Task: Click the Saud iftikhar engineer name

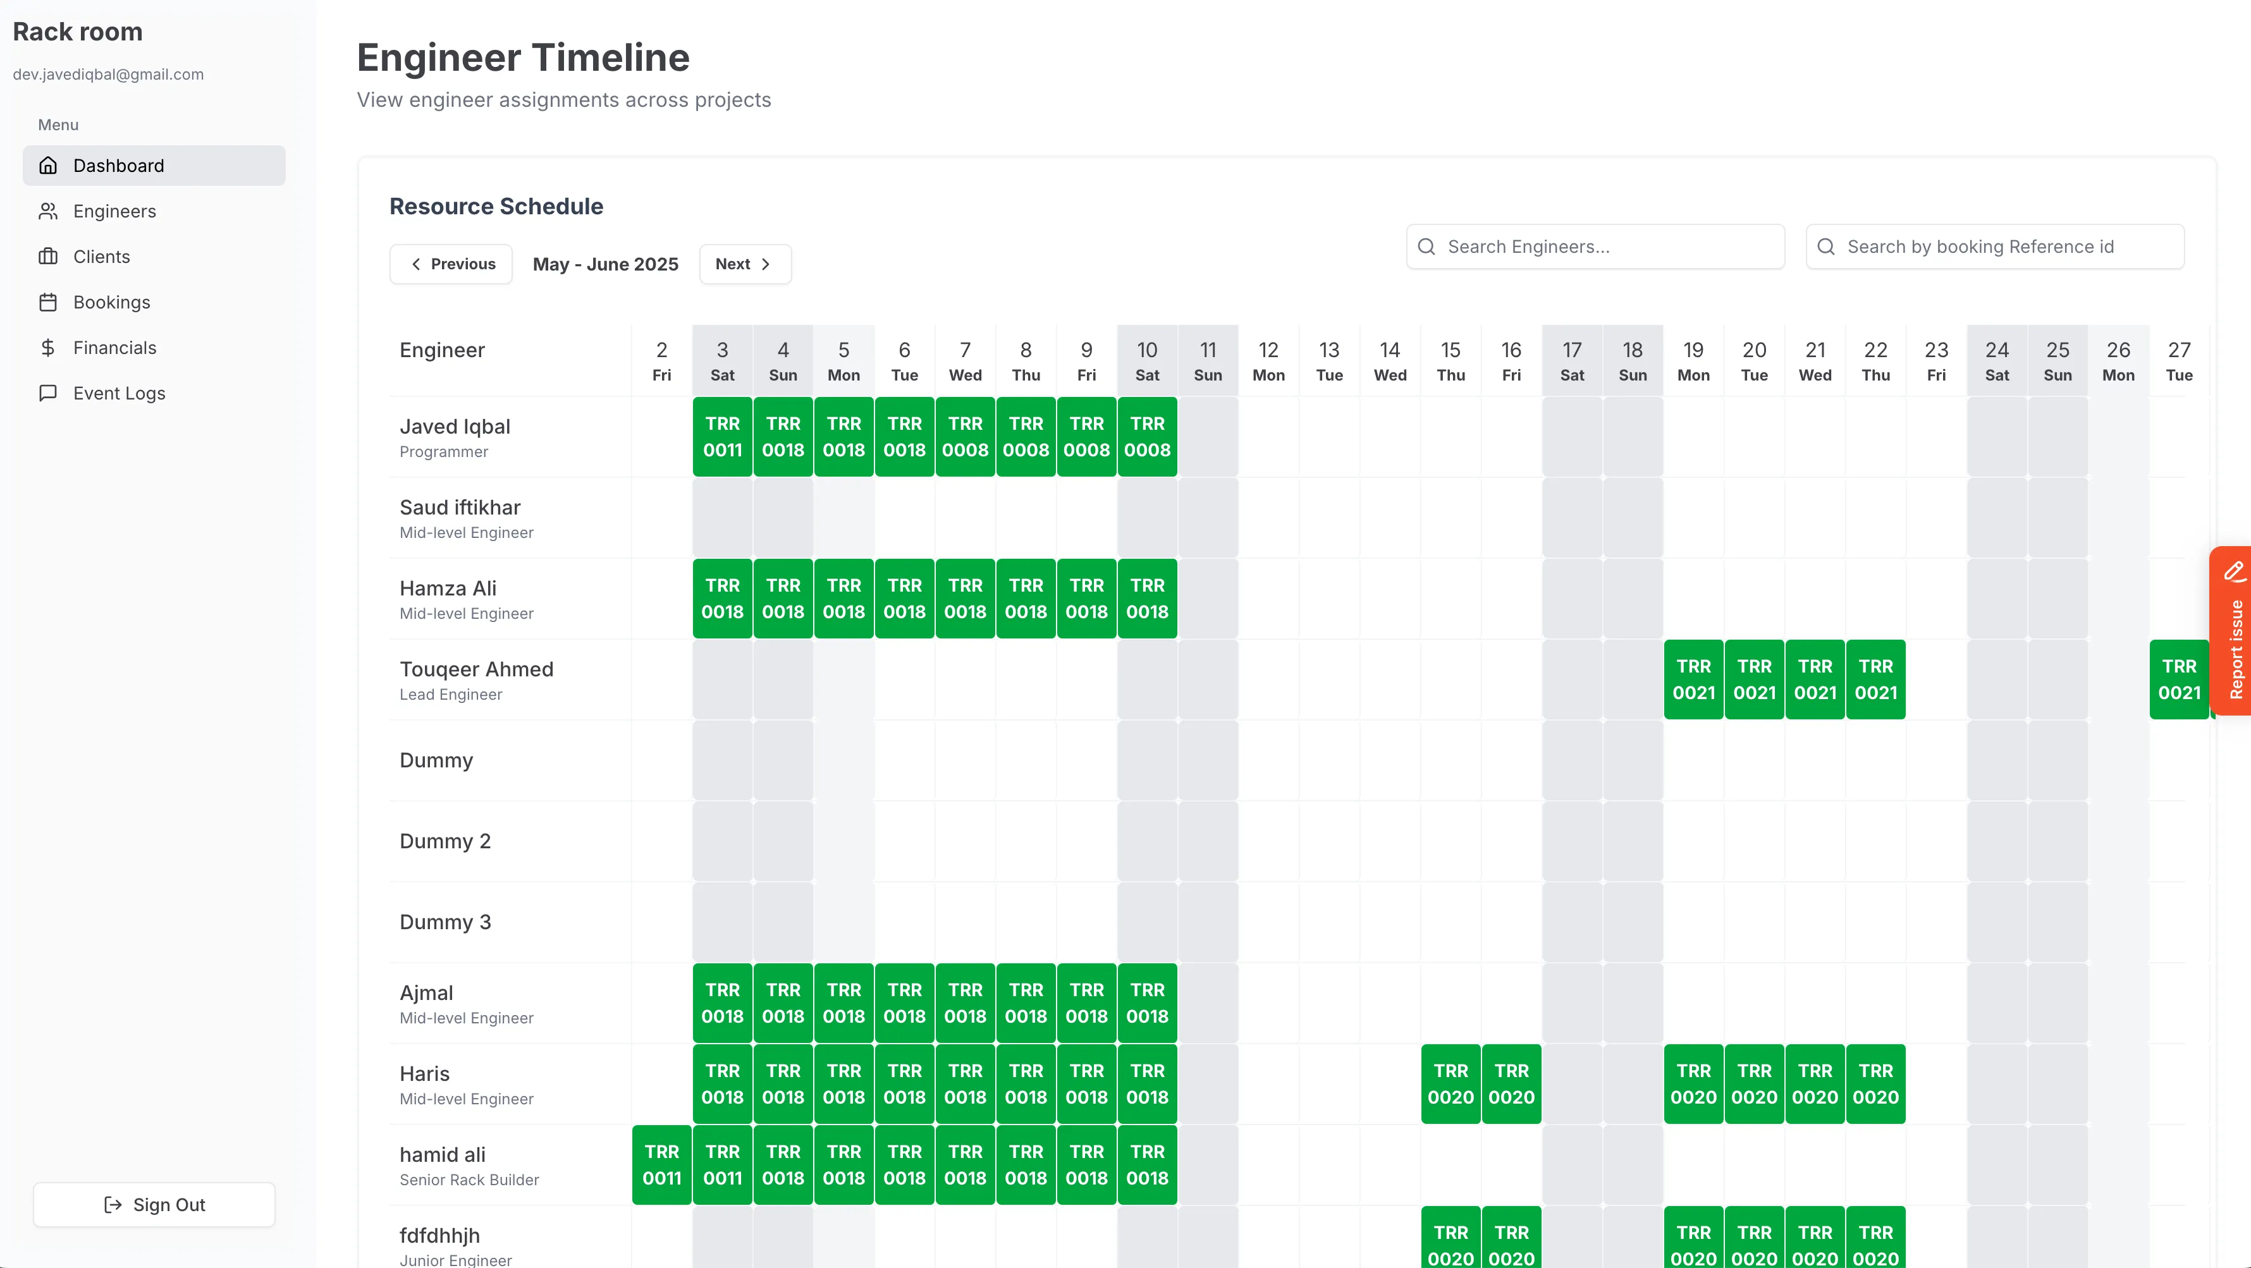Action: point(460,508)
